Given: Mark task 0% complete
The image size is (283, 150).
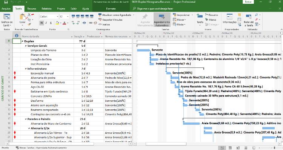Looking at the screenshot, I should click(73, 16).
